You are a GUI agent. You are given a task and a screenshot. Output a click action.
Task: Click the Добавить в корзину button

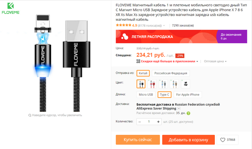188,140
